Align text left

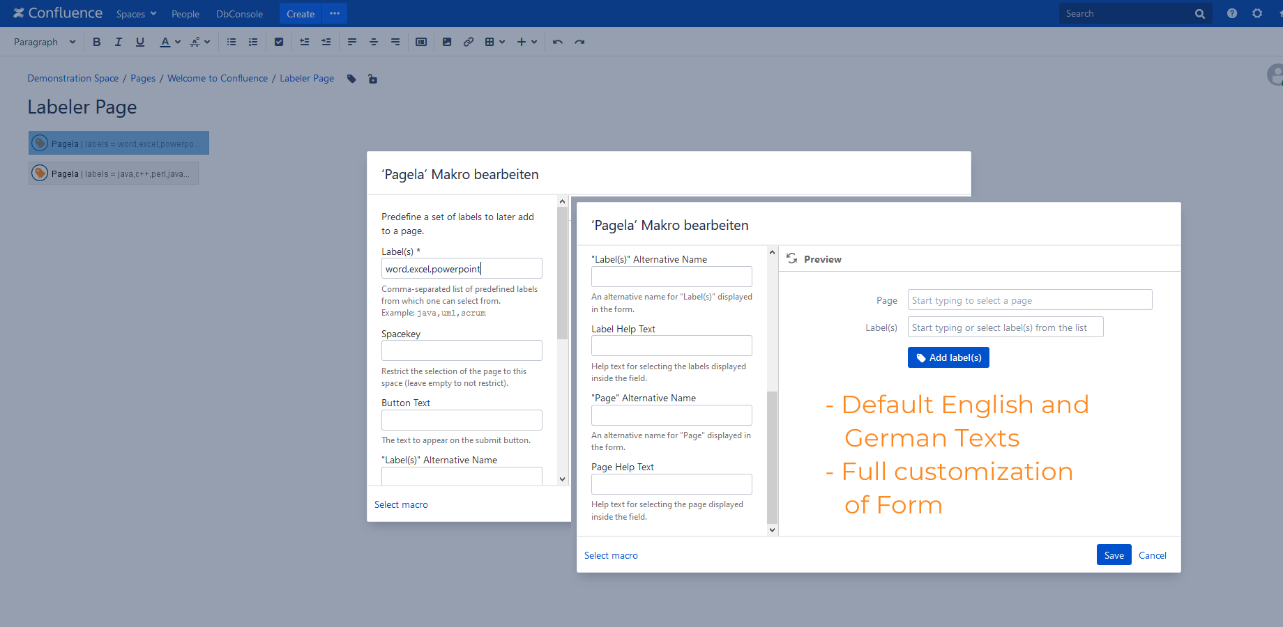(352, 42)
